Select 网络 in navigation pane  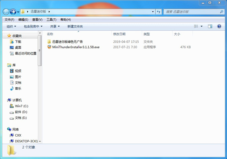click(x=15, y=129)
